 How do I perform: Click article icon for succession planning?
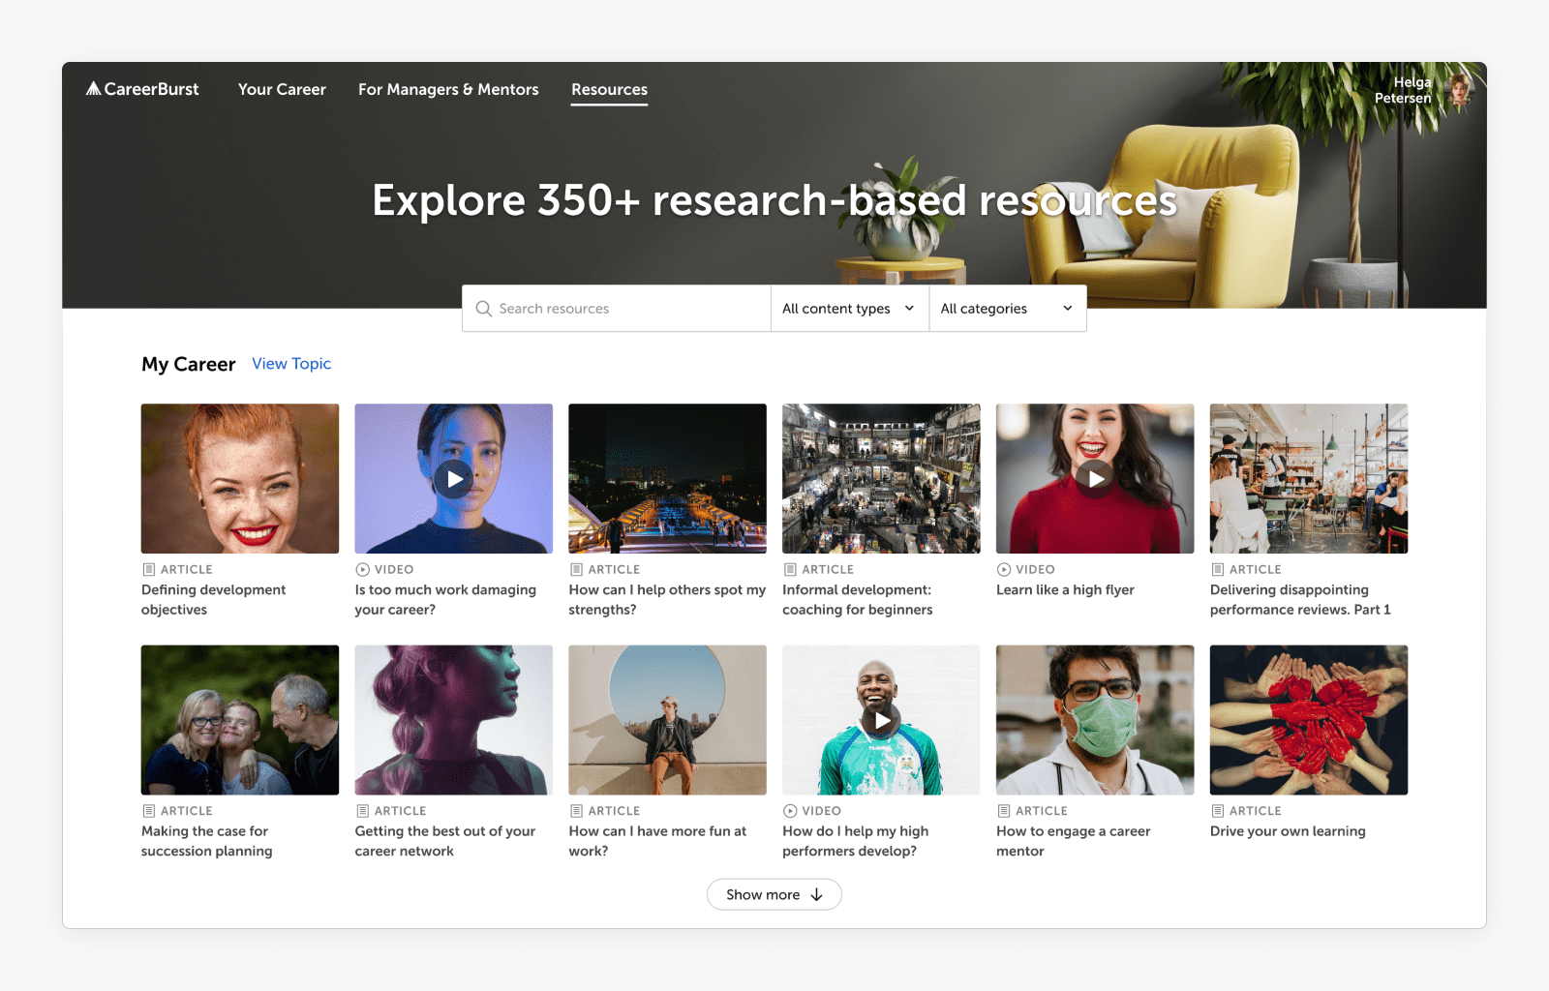149,811
